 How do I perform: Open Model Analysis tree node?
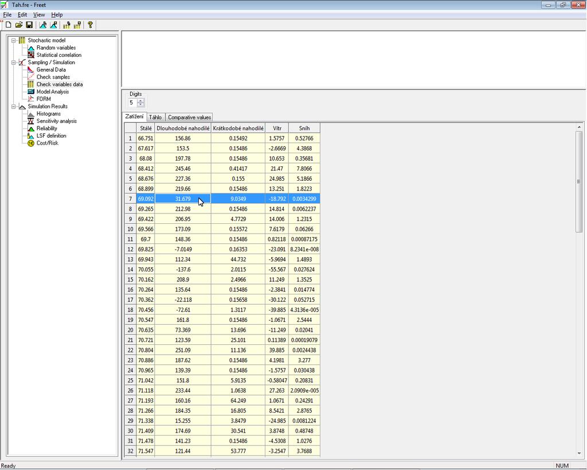pyautogui.click(x=52, y=91)
